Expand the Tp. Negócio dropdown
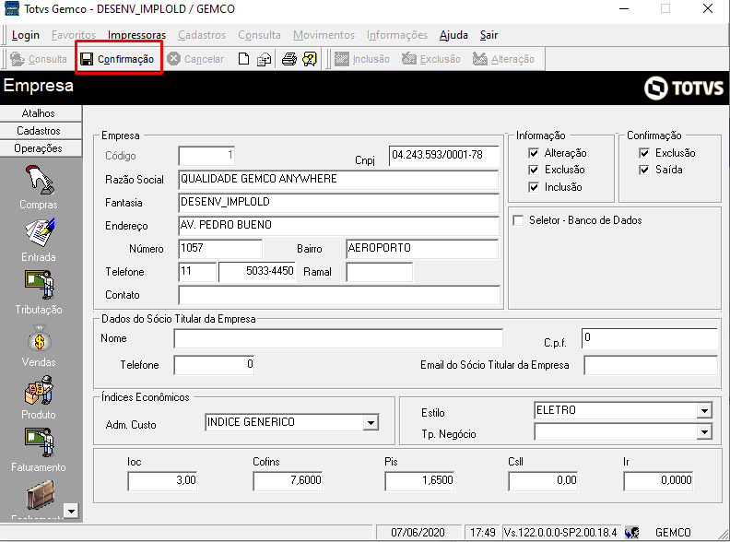730x542 pixels. pos(704,432)
